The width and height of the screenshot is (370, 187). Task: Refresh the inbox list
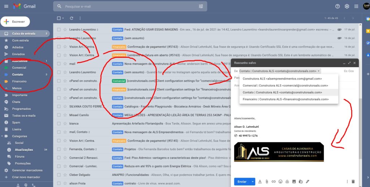click(x=71, y=18)
